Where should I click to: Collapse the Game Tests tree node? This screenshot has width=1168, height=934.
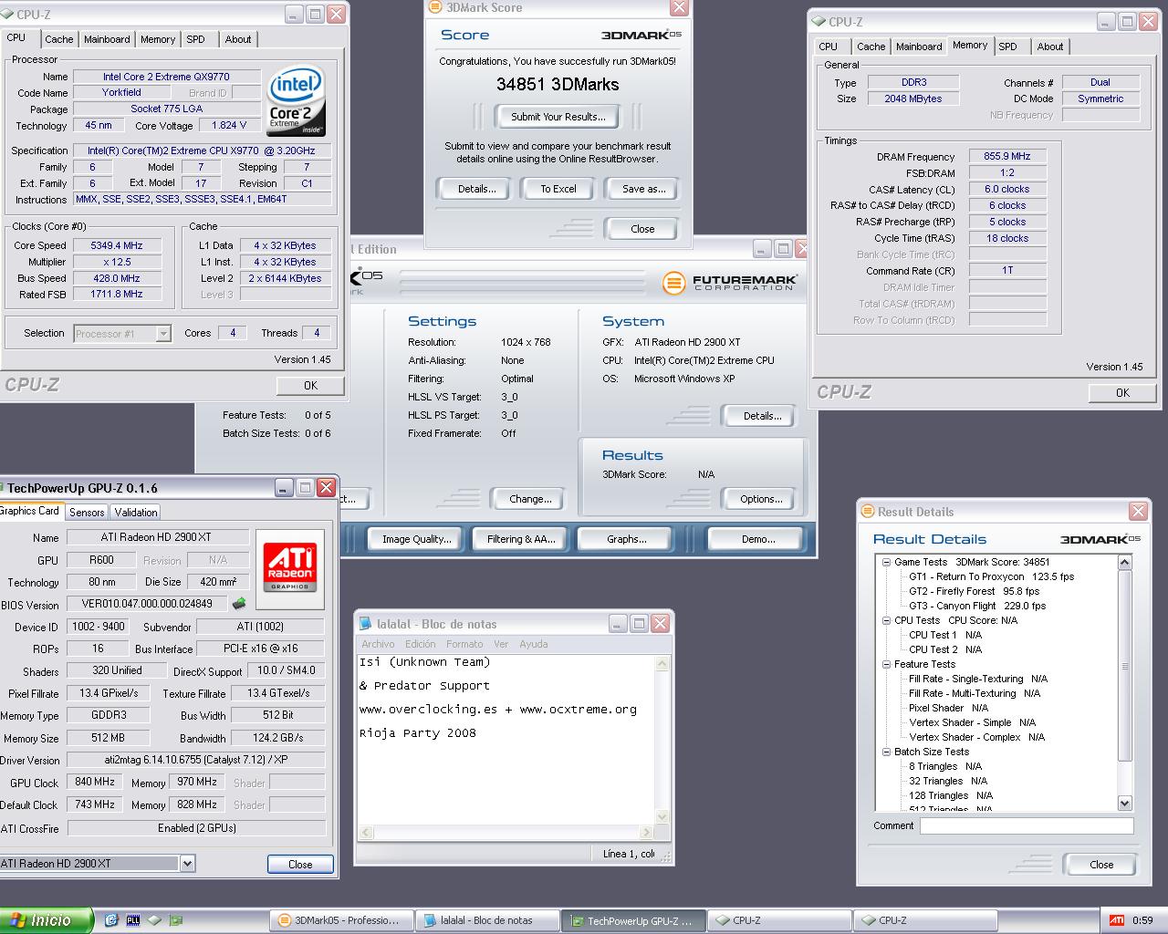[886, 562]
